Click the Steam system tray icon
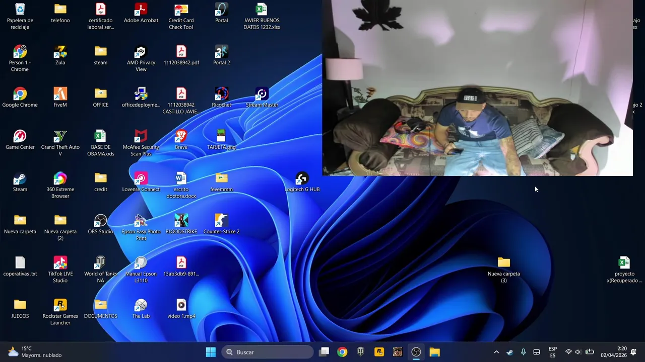 (509, 352)
